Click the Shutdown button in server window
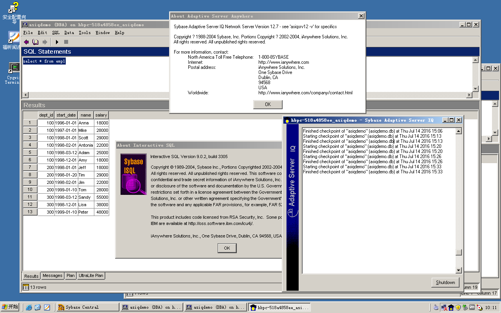 tap(445, 282)
